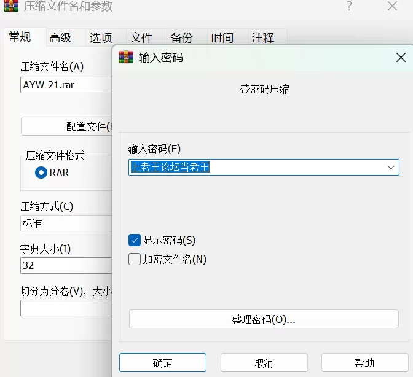Expand the password history dropdown arrow

coord(391,168)
